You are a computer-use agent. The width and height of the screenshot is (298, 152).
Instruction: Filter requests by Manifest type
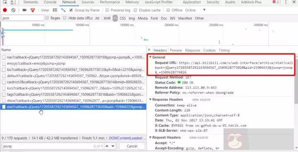[x=185, y=18]
